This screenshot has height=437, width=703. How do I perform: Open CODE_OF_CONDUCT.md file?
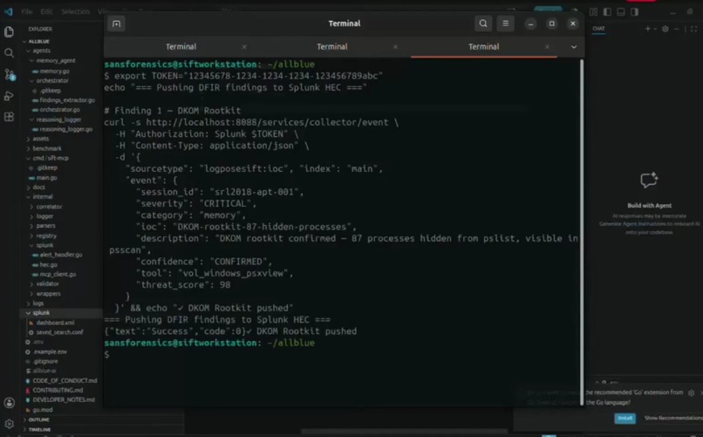click(65, 380)
